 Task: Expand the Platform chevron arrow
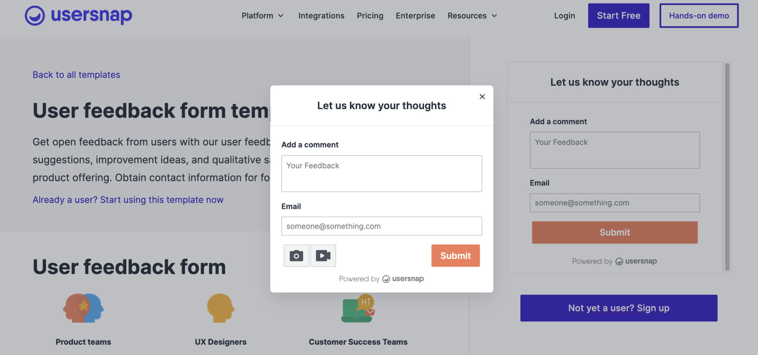(281, 16)
